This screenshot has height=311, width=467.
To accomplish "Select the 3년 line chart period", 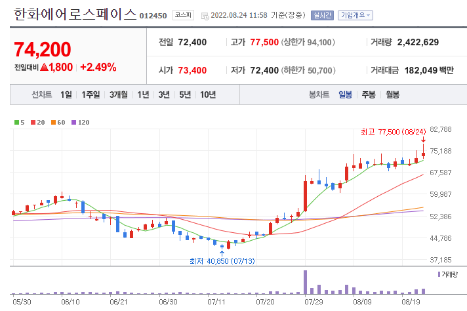I will click(x=164, y=94).
